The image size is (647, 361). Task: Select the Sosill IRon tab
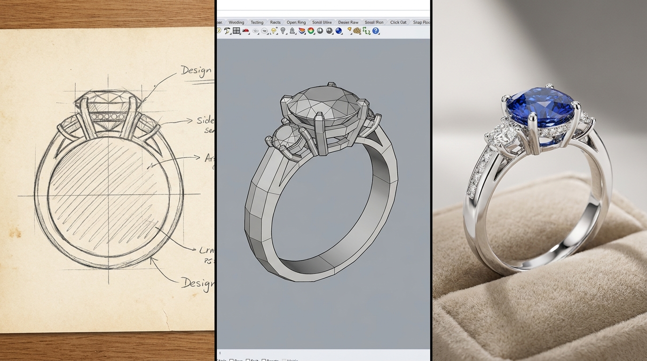coord(374,22)
